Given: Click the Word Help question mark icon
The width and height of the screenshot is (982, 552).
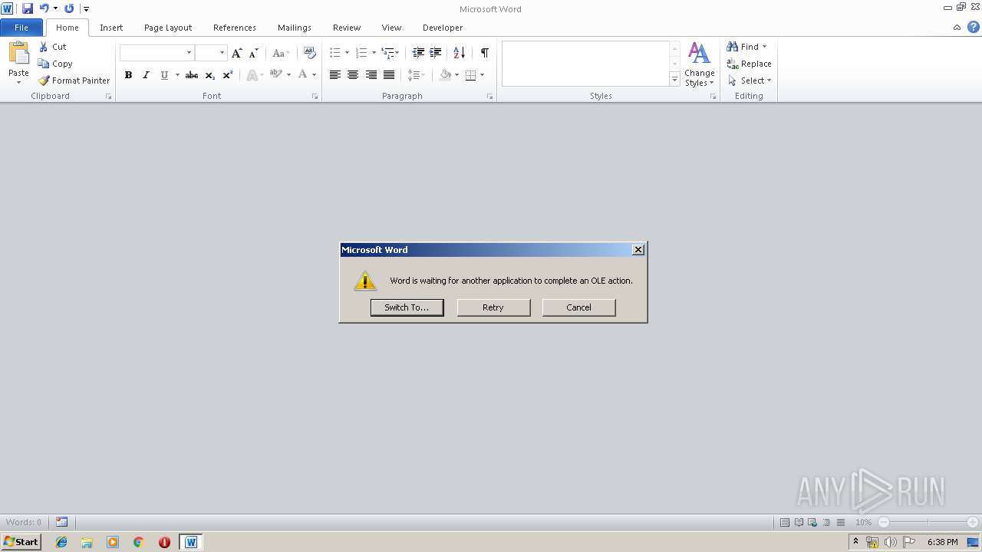Looking at the screenshot, I should tap(973, 27).
